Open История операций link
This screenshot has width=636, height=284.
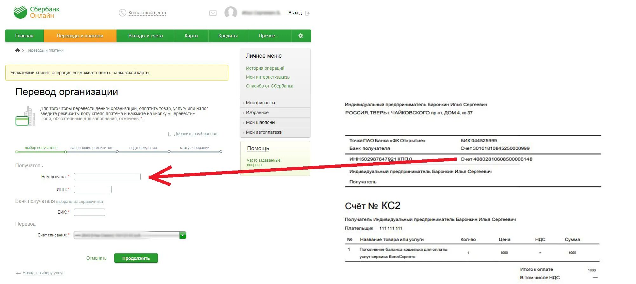265,68
